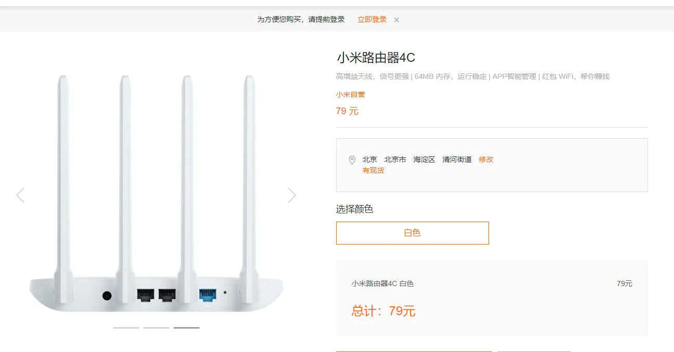The height and width of the screenshot is (352, 674).
Task: Click the router product image
Action: coord(156,197)
